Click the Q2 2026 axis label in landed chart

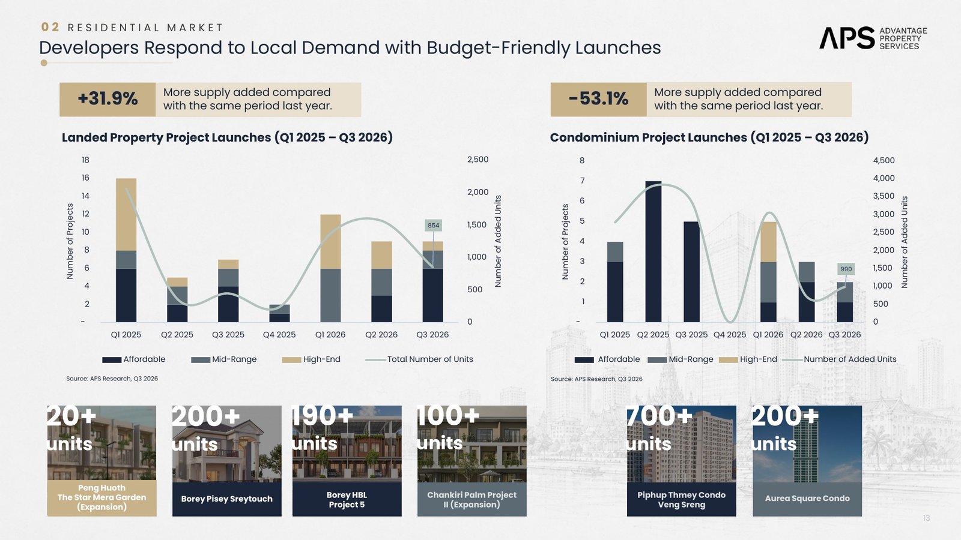click(381, 335)
